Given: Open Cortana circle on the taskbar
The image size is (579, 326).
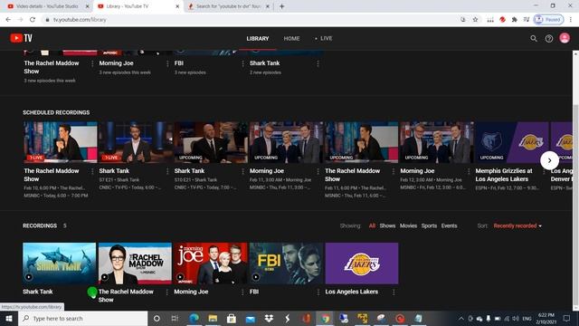Looking at the screenshot, I should [157, 318].
